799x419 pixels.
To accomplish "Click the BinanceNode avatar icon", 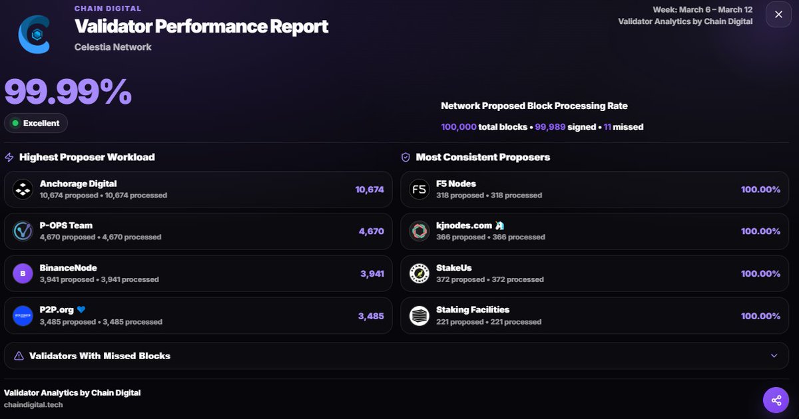I will click(23, 273).
